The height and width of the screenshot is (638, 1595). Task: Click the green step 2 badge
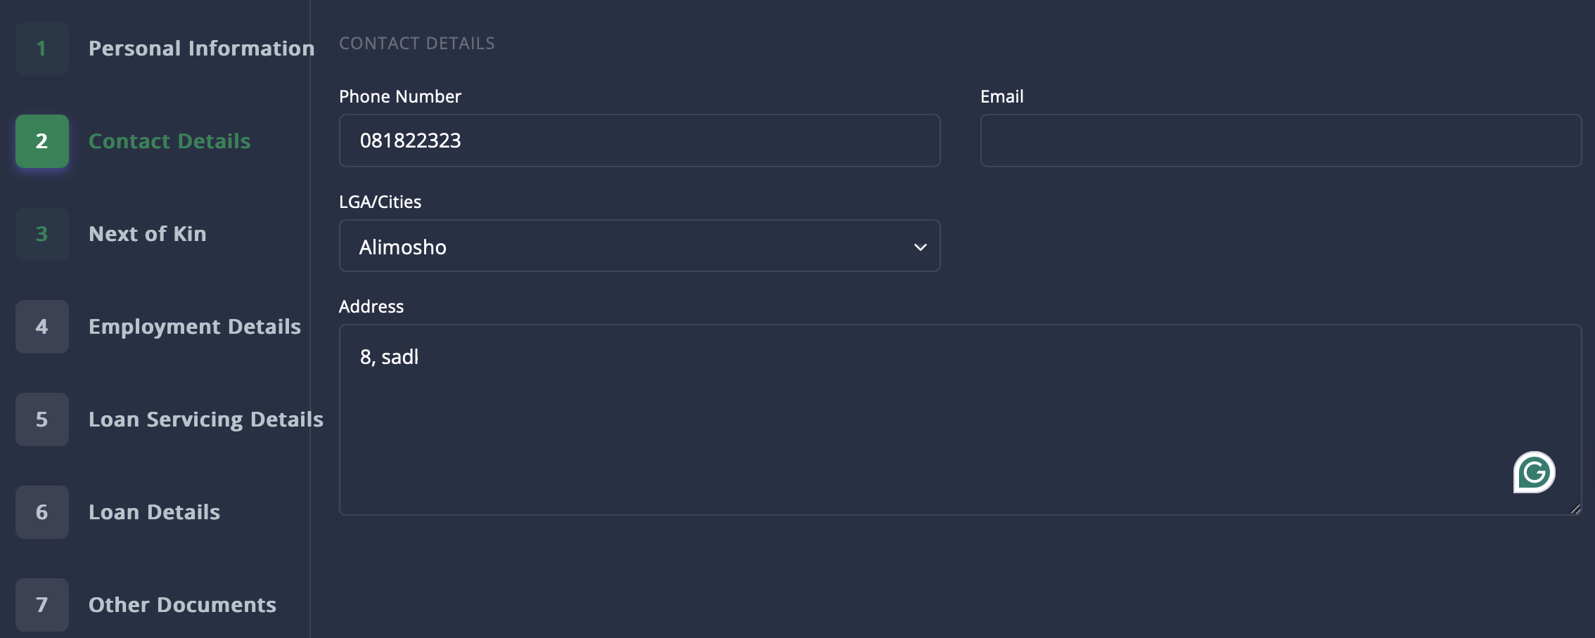click(x=42, y=141)
